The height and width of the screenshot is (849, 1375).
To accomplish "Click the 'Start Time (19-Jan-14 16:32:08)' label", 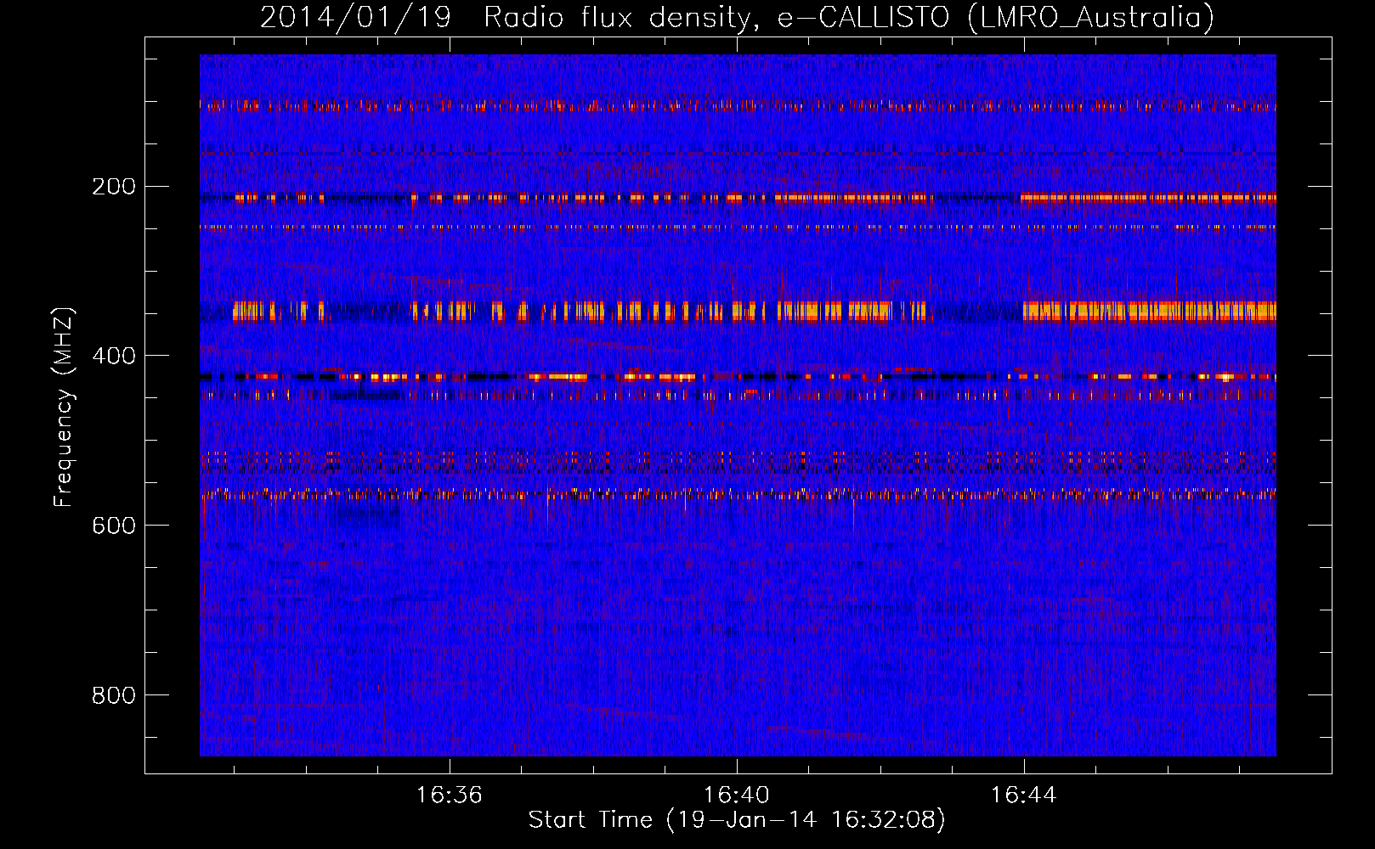I will pyautogui.click(x=737, y=820).
